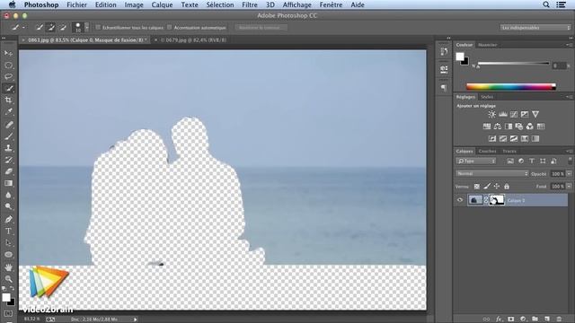Open the layer filter Type dropdown
This screenshot has height=323, width=575.
coord(475,161)
